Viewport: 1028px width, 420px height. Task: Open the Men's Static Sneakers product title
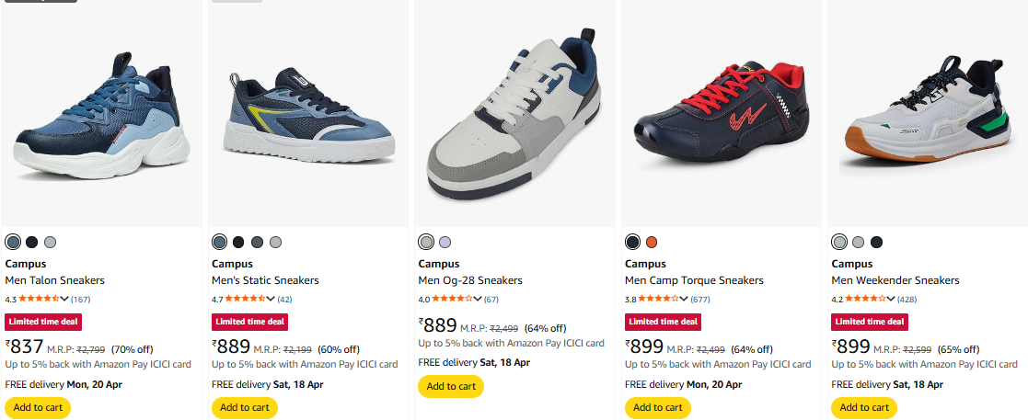click(x=265, y=280)
